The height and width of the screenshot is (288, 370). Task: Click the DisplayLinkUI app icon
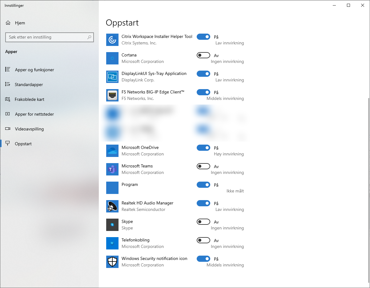tap(112, 77)
